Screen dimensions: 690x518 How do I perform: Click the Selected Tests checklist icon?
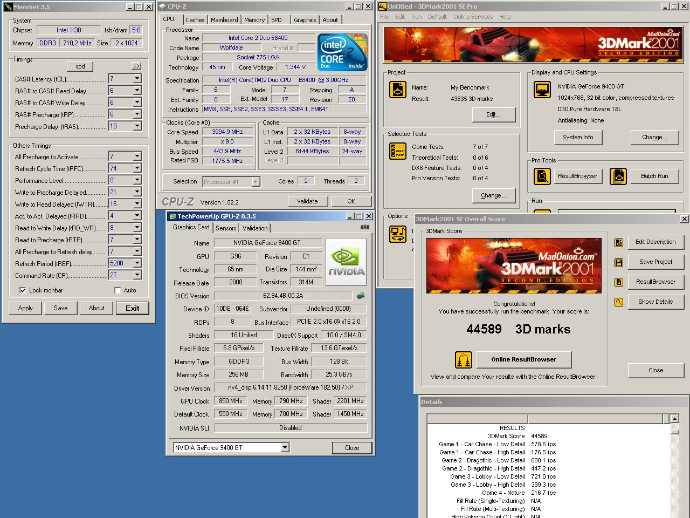pyautogui.click(x=398, y=151)
